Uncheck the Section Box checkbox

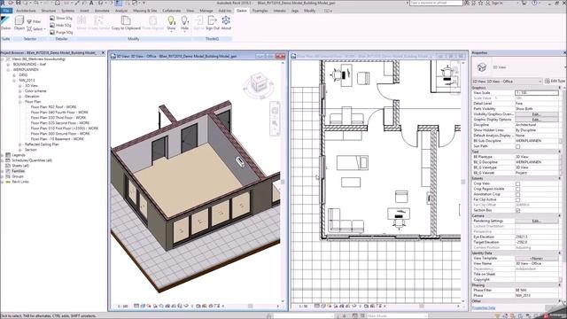click(517, 210)
